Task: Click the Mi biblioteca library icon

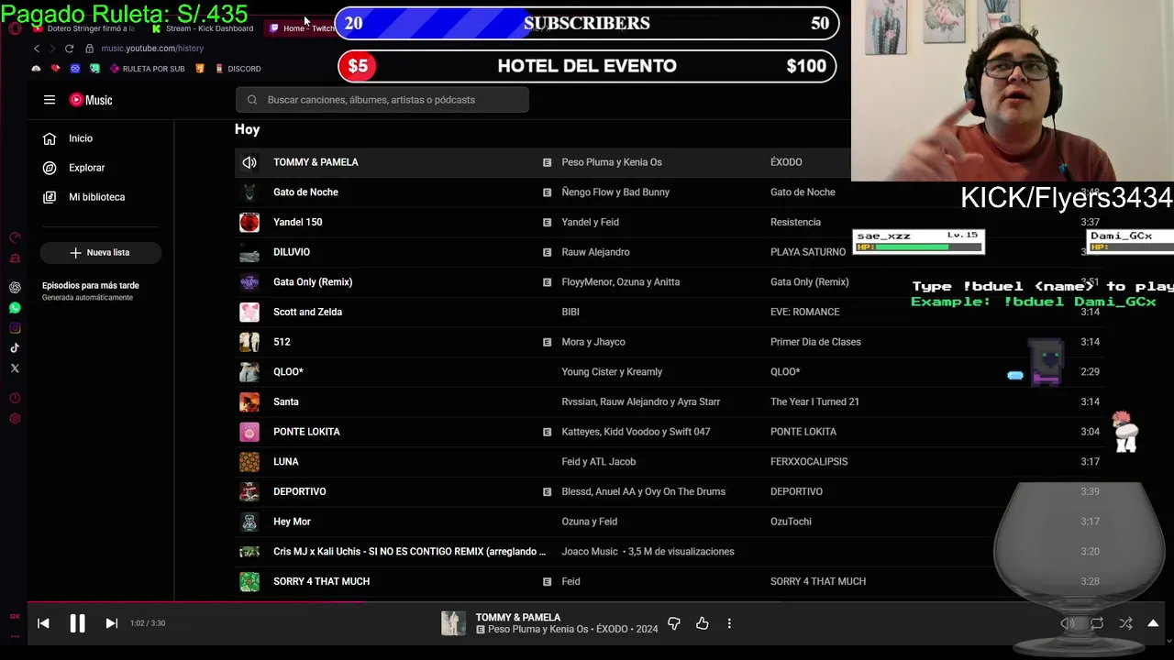Action: point(50,197)
